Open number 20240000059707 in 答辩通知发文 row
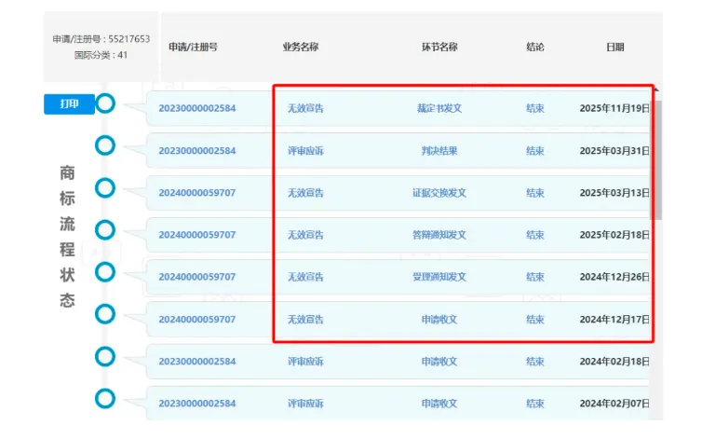Image resolution: width=702 pixels, height=439 pixels. click(197, 235)
